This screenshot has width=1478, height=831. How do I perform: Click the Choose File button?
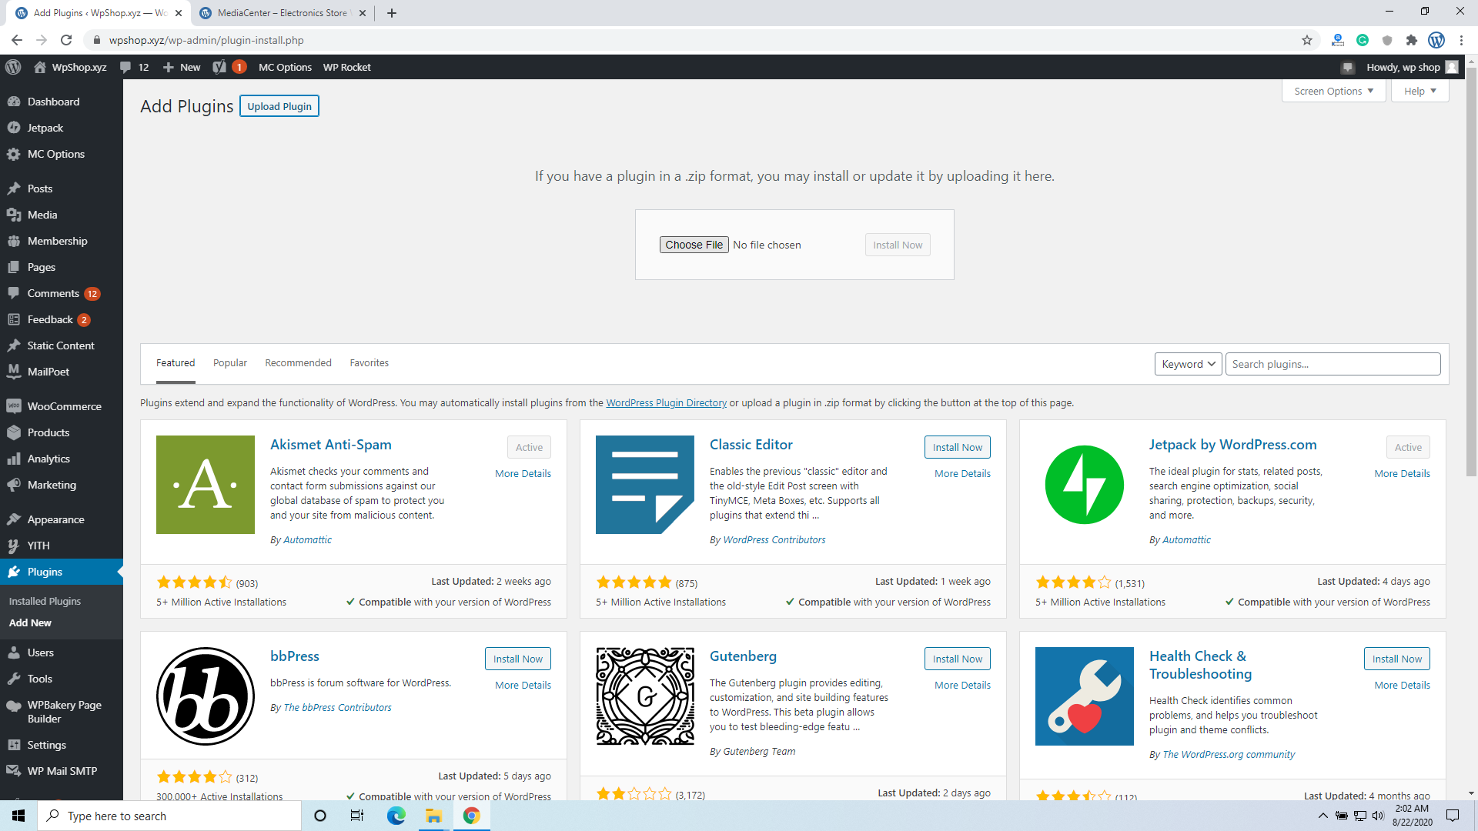coord(694,245)
